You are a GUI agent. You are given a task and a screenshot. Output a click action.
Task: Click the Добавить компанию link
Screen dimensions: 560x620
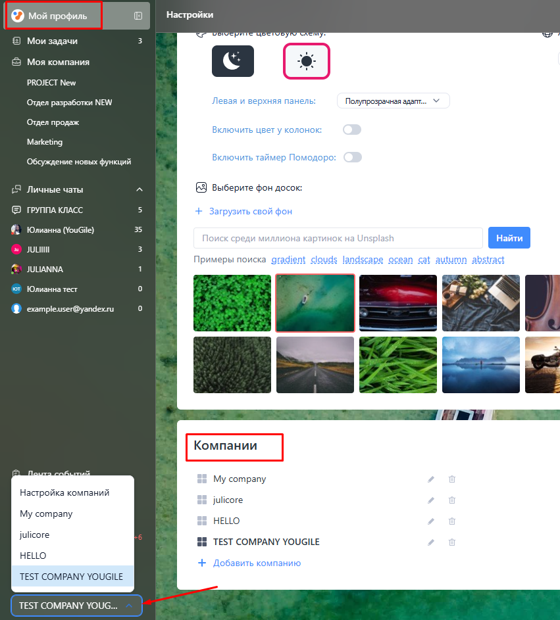257,563
